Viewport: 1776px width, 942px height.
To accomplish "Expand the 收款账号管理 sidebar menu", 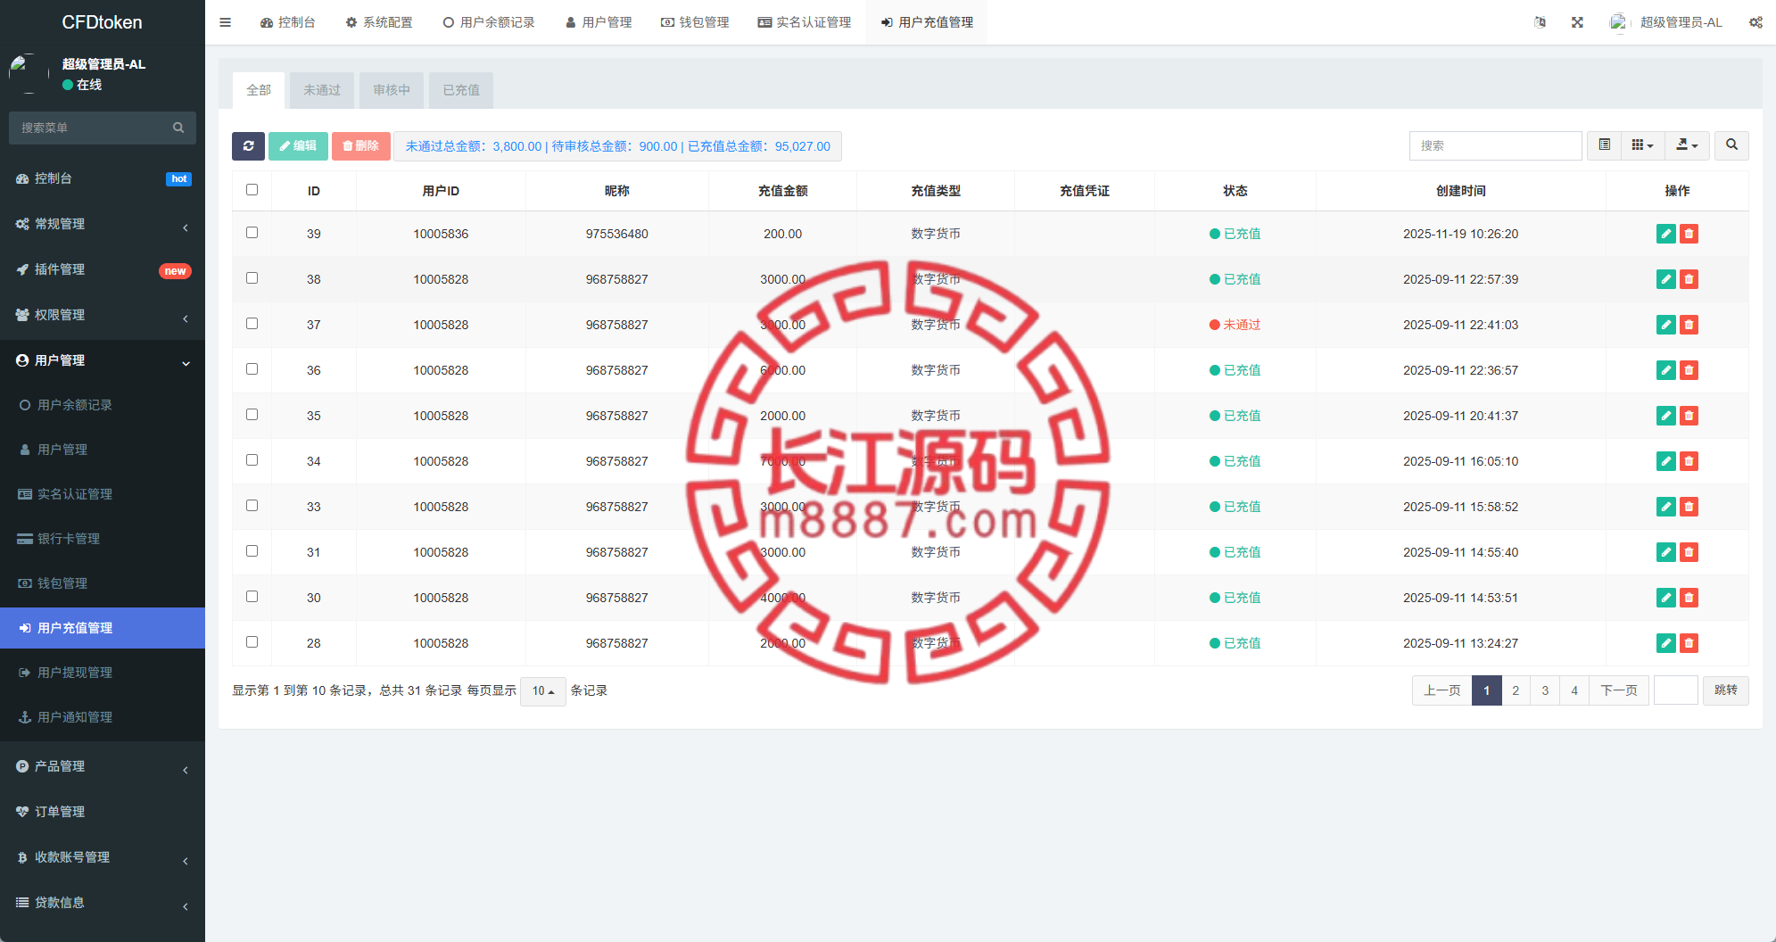I will pos(103,857).
